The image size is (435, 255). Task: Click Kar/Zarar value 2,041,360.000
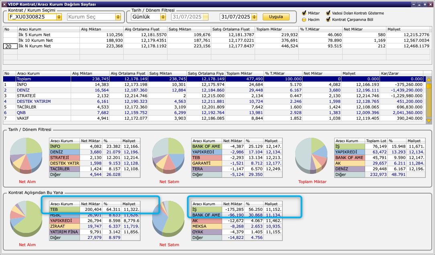pos(408,113)
